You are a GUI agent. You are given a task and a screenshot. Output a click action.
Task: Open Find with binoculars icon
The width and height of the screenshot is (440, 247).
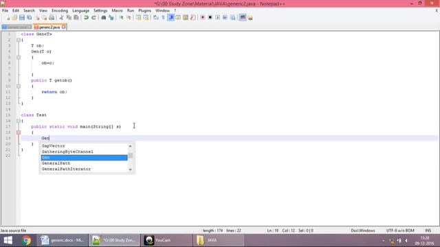pos(104,18)
